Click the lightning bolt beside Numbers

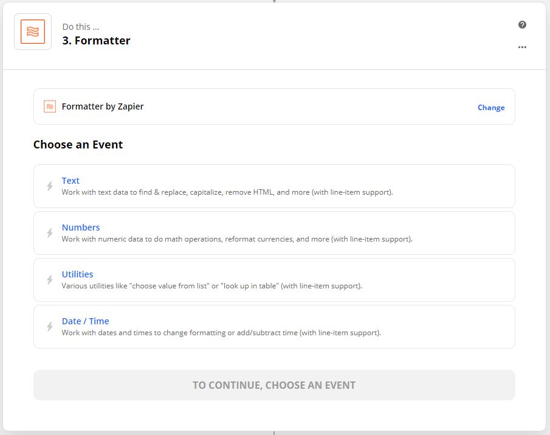[x=50, y=233]
